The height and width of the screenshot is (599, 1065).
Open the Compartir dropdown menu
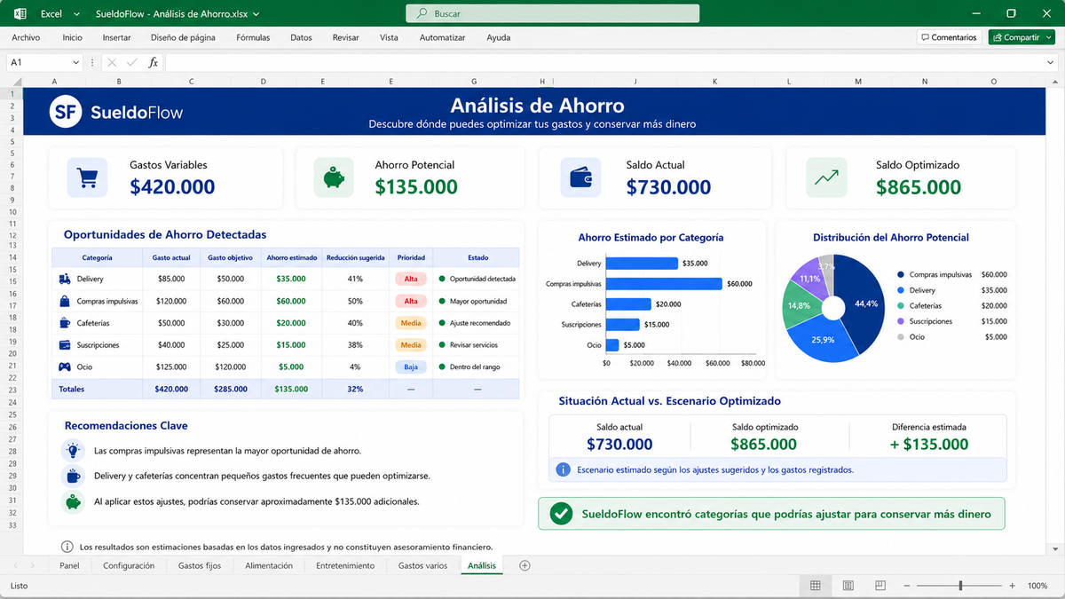pos(1049,37)
